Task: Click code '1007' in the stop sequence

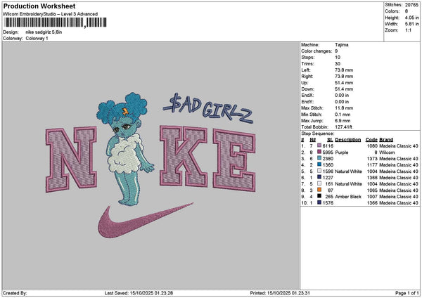Action: point(372,197)
